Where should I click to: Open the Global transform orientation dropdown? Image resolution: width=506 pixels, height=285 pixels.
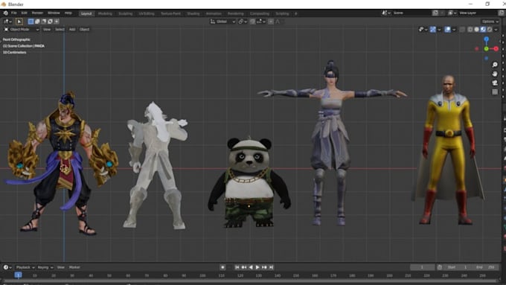pos(222,22)
